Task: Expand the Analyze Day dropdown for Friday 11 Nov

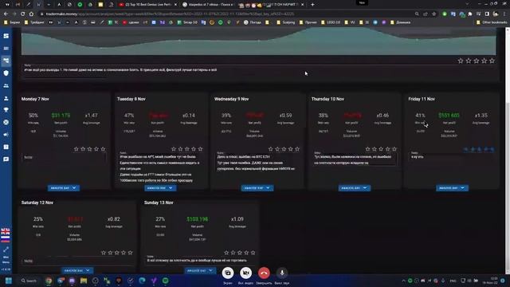Action: click(452, 188)
